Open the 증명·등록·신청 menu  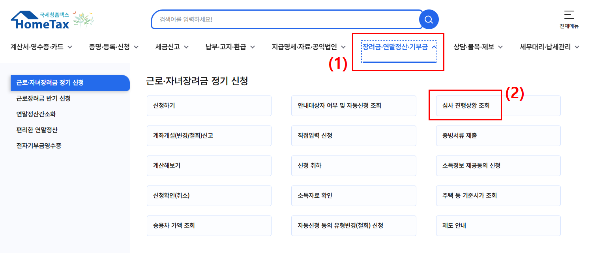click(110, 46)
